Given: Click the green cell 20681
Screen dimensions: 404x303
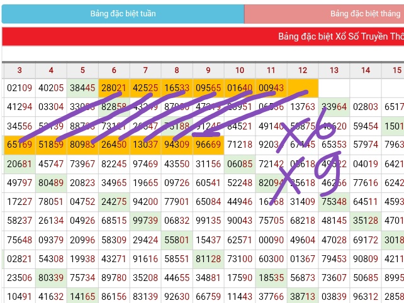Looking at the screenshot, I should pos(19,164).
